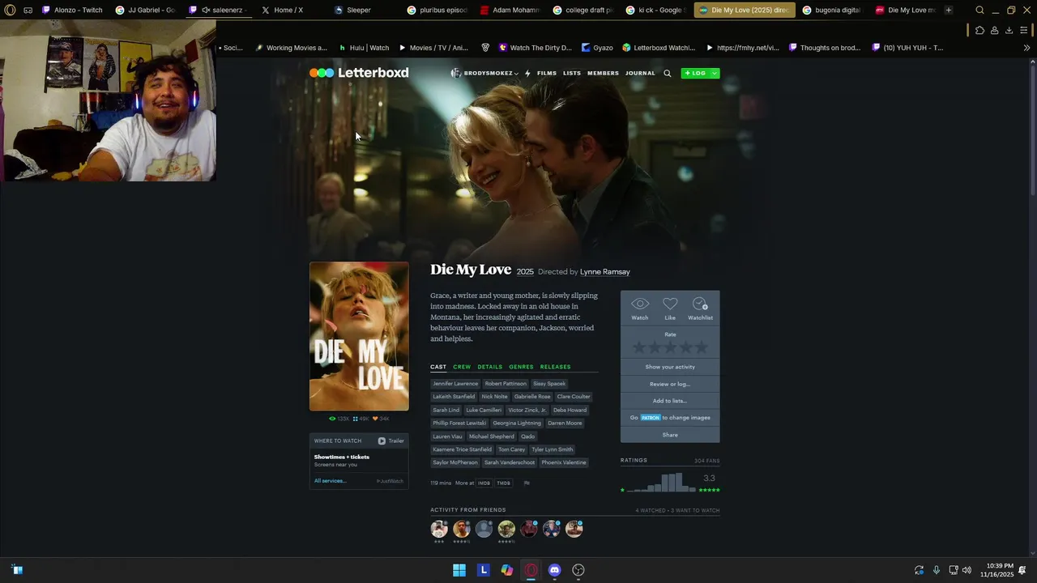Image resolution: width=1037 pixels, height=583 pixels.
Task: Click Add to lists
Action: pos(670,401)
